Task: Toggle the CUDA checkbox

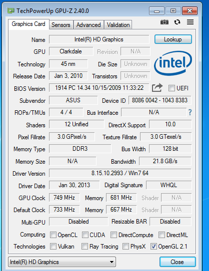Action: [85, 235]
